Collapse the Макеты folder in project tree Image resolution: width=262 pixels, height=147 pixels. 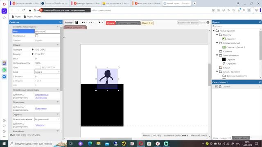click(x=217, y=35)
